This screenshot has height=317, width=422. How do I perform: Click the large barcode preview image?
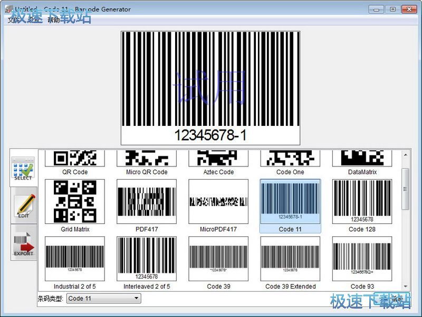[x=210, y=87]
